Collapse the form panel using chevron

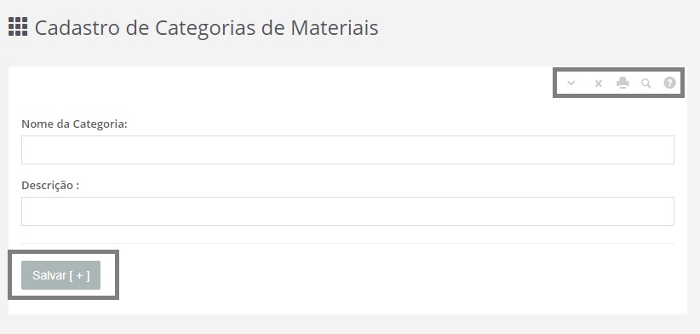571,83
